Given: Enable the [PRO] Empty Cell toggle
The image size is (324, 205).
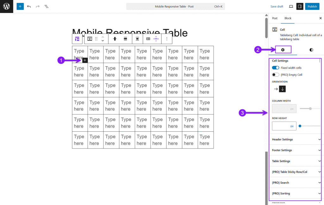Looking at the screenshot, I should 276,75.
